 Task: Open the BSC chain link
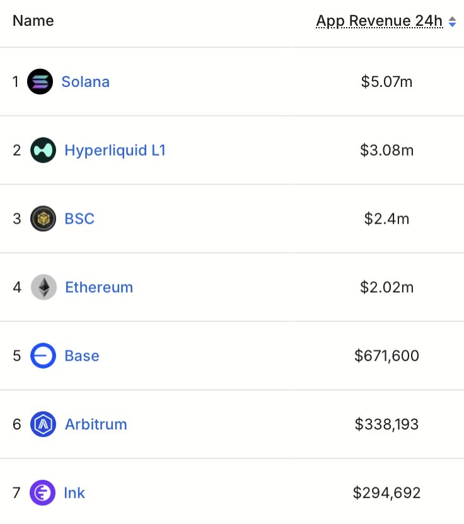(x=79, y=219)
